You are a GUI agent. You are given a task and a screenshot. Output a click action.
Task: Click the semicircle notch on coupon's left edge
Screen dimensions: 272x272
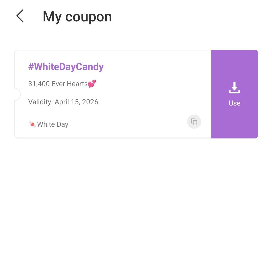(x=17, y=94)
